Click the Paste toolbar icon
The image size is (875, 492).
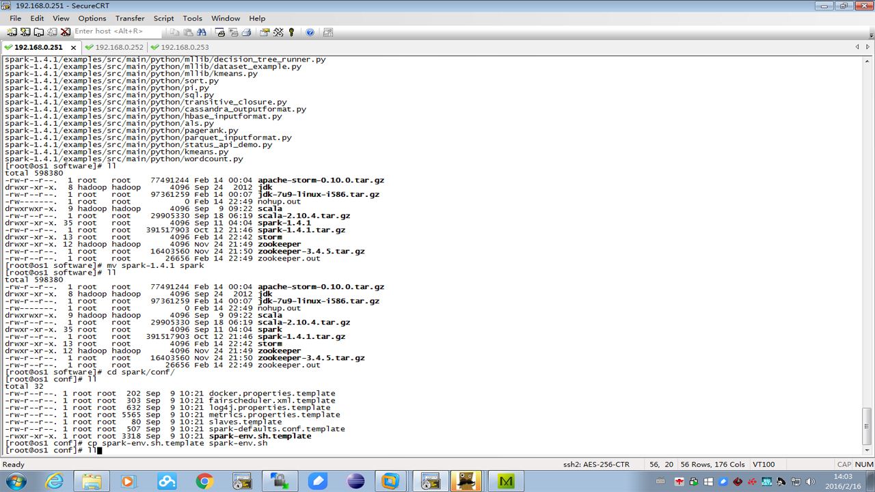[188, 32]
